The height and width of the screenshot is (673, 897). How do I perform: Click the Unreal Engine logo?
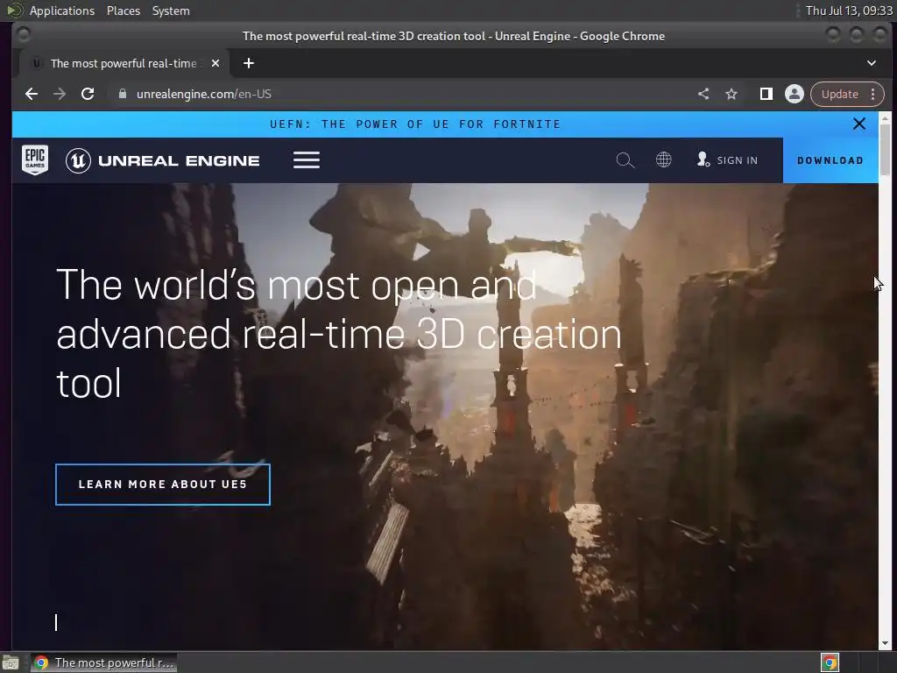162,160
